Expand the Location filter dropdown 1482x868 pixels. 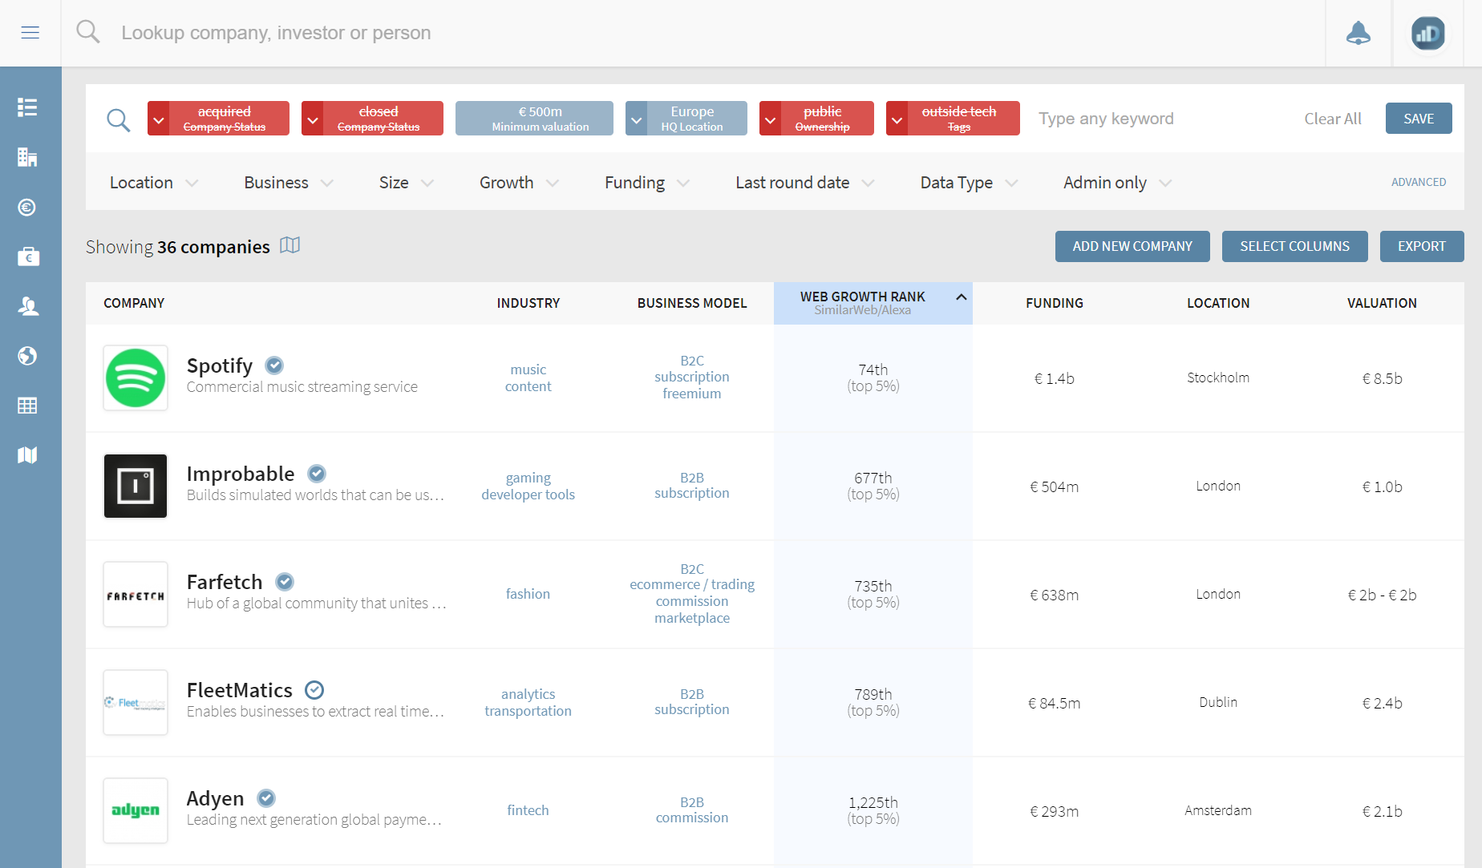click(x=153, y=183)
